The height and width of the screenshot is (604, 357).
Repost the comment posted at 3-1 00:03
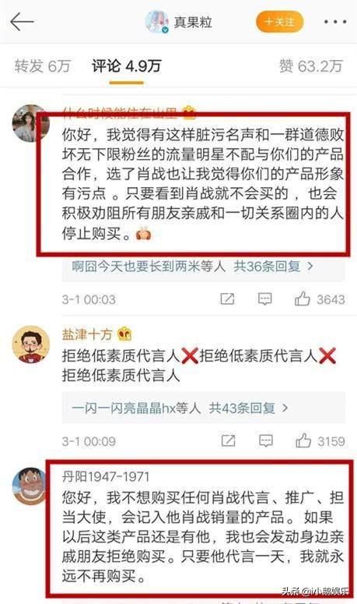[x=227, y=299]
